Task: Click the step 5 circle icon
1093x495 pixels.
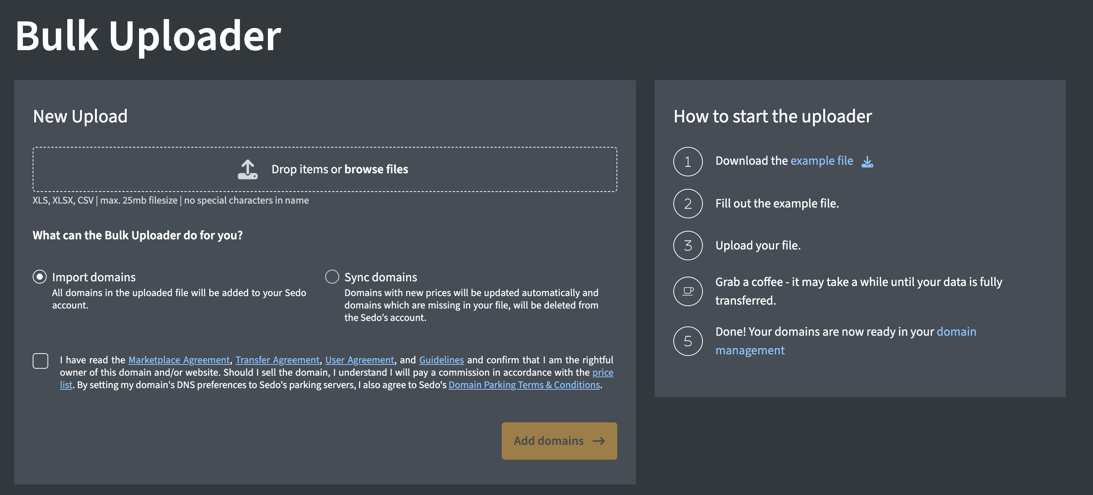Action: click(687, 341)
